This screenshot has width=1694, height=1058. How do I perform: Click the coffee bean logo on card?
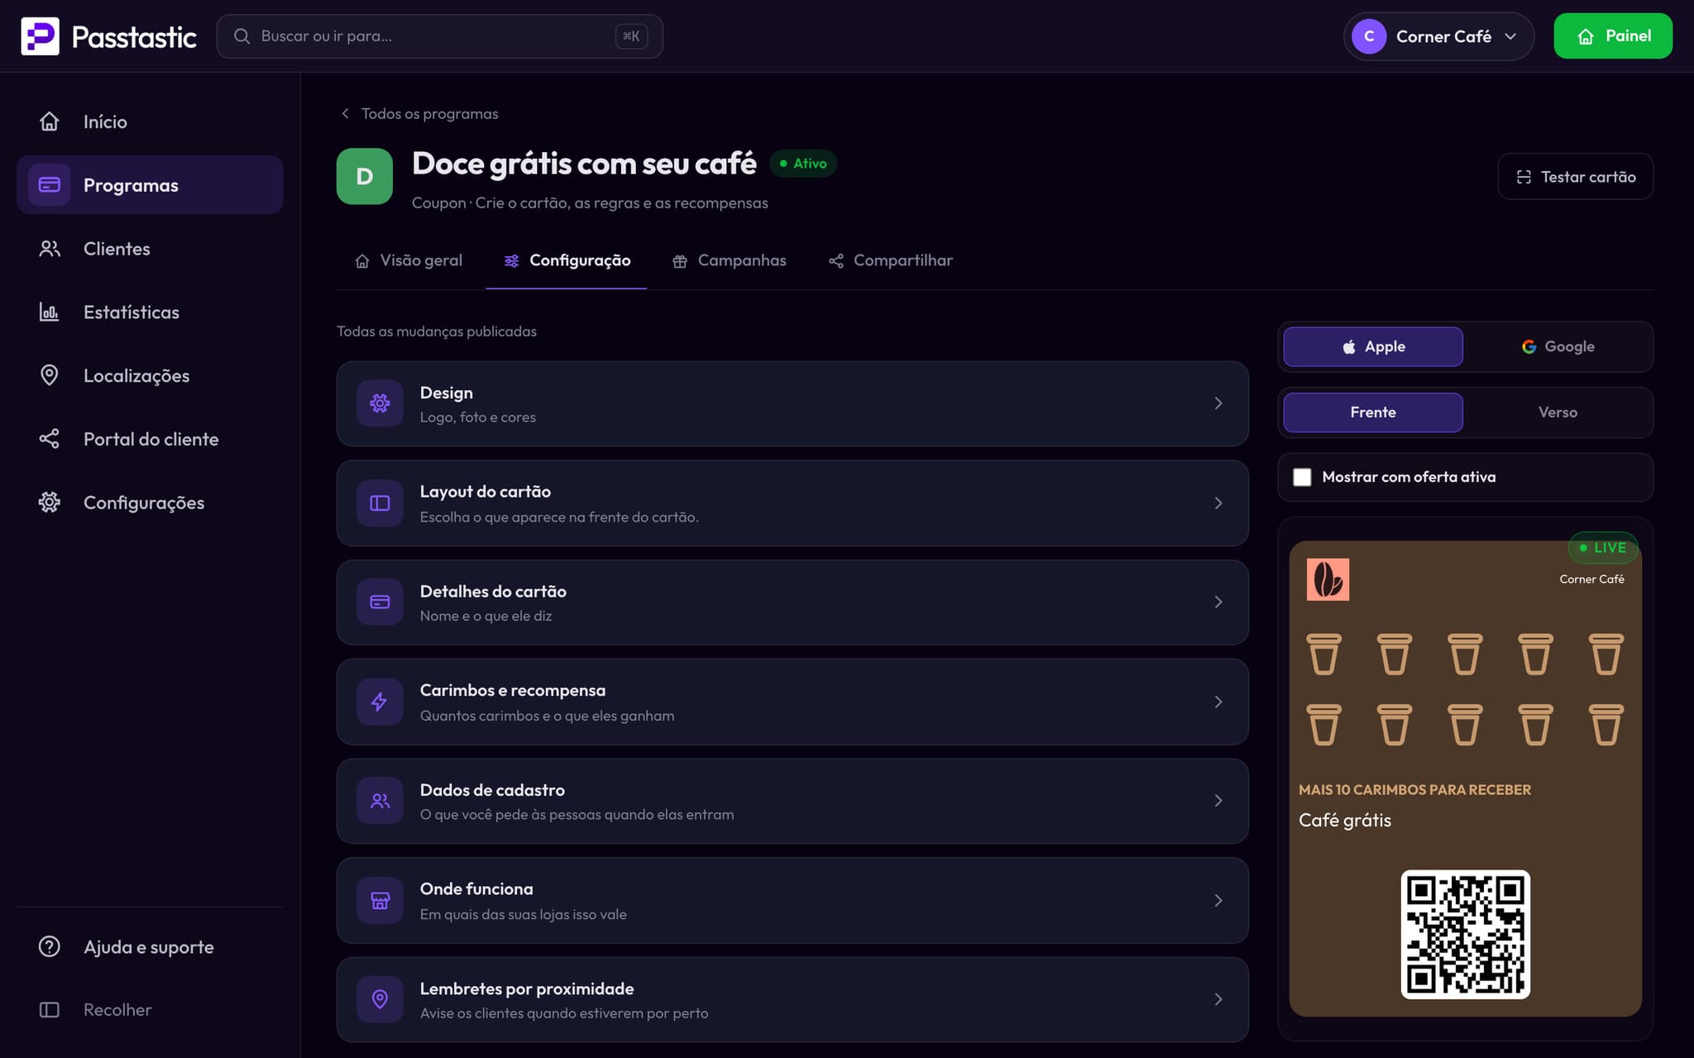tap(1328, 579)
